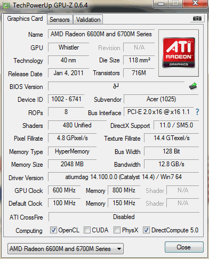Click the Default Clock Memory 150 MHz field
This screenshot has height=259, width=209.
pos(124,203)
